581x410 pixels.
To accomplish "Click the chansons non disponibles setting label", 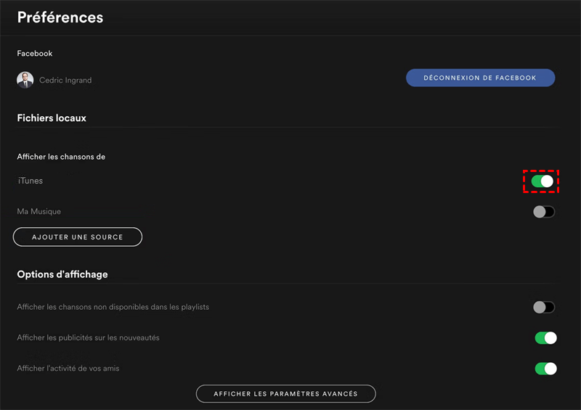I will tap(113, 307).
